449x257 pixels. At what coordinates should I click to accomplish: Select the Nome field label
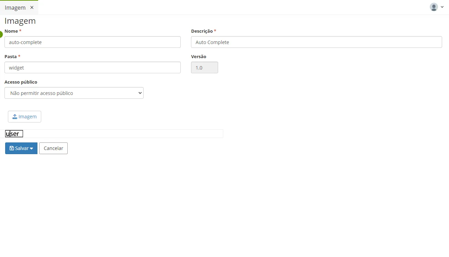[x=11, y=31]
